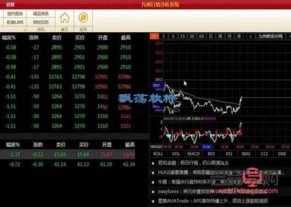
Task: Click the 41.14 sell price cell
Action: 60,164
